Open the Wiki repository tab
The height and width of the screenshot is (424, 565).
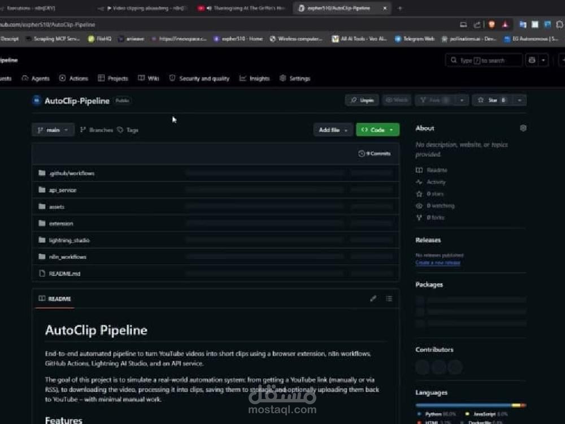tap(149, 78)
